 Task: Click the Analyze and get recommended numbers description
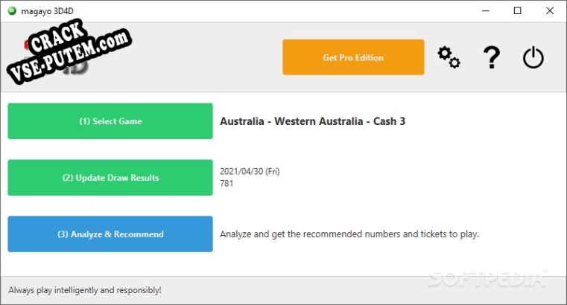(349, 234)
